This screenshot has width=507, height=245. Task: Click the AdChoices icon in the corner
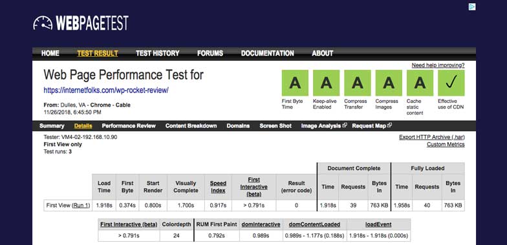point(472,6)
